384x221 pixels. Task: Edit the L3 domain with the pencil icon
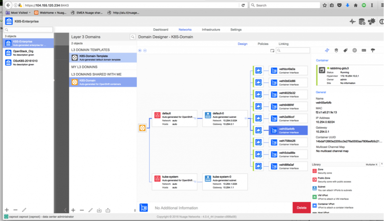90,210
